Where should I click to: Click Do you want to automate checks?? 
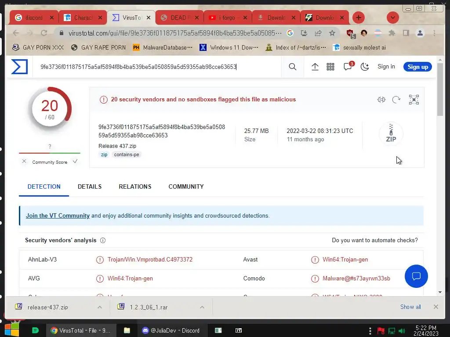[x=375, y=240]
